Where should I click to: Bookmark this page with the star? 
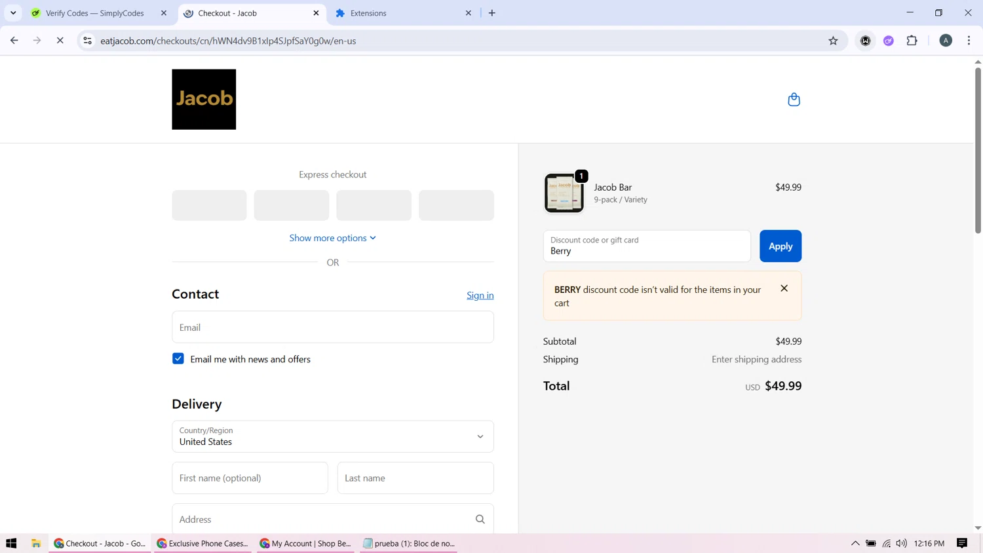click(833, 41)
